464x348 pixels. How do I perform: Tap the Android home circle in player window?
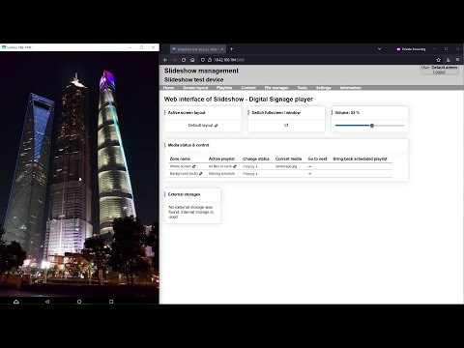79,302
